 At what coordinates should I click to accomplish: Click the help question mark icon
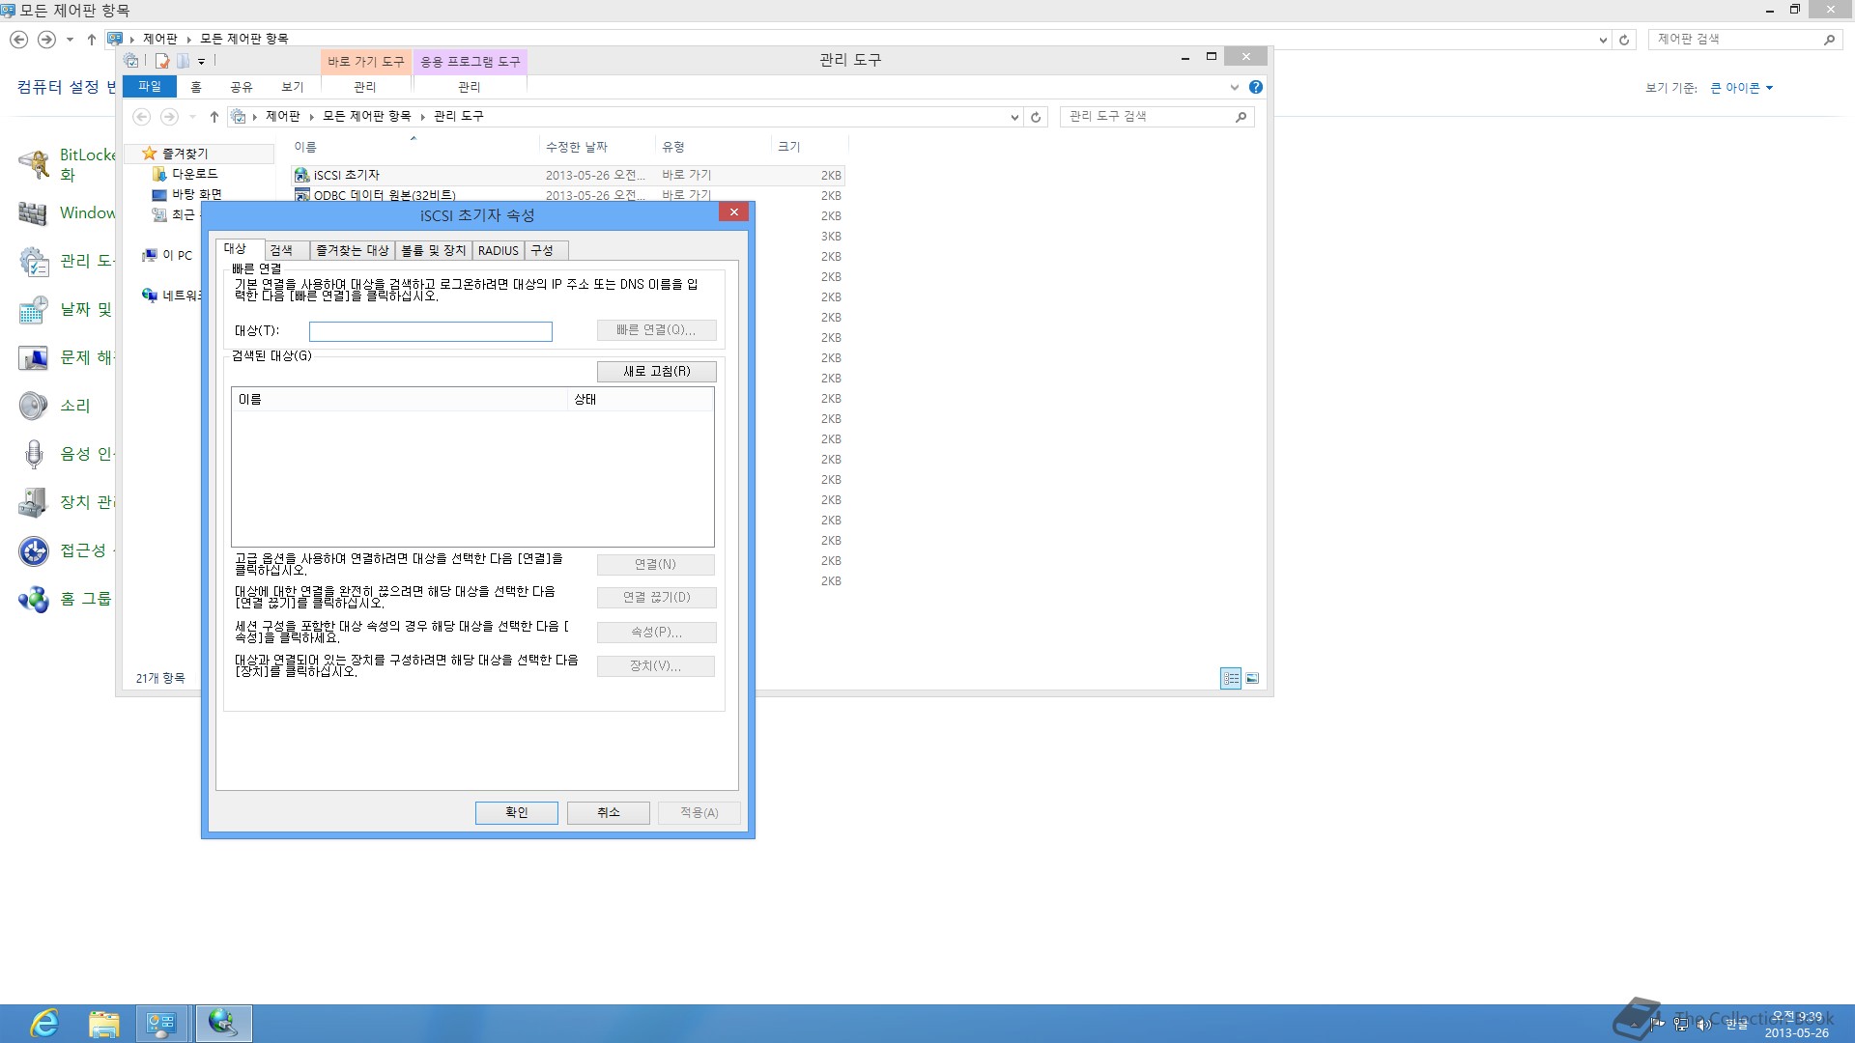1256,87
